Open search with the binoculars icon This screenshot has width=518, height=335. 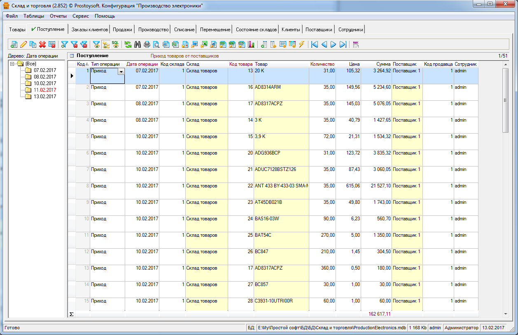[x=138, y=44]
